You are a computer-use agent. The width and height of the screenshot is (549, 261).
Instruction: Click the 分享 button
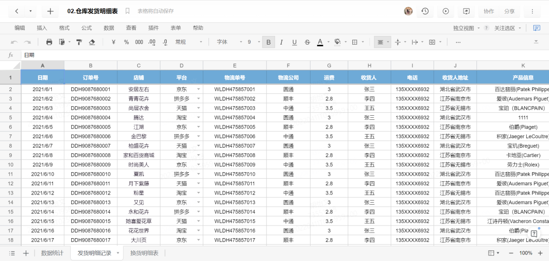(509, 11)
